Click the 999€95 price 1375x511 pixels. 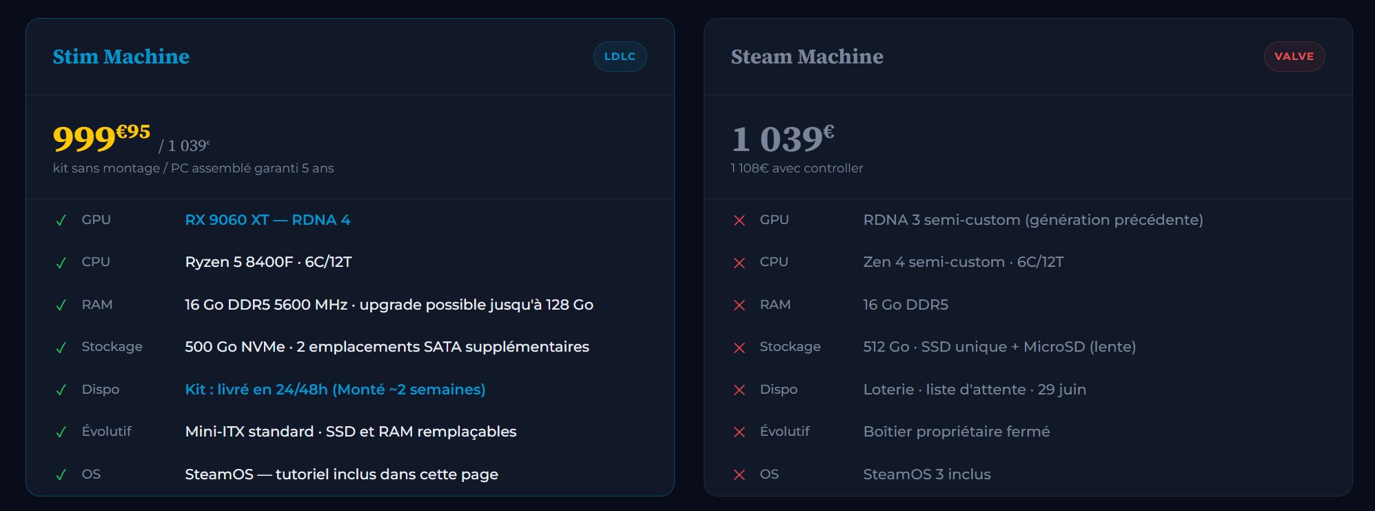click(101, 138)
